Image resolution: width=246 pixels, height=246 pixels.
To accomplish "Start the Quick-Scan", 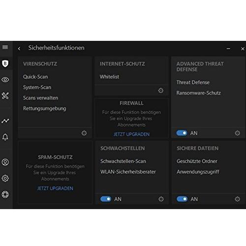I will 35,77.
